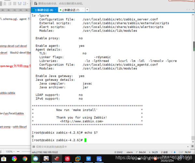
Task: Switch to tab '1 新建会话 (6)'
Action: [x=44, y=10]
